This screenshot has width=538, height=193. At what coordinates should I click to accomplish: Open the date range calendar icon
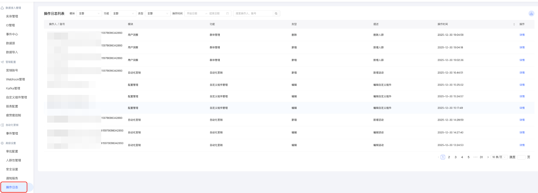tap(227, 14)
